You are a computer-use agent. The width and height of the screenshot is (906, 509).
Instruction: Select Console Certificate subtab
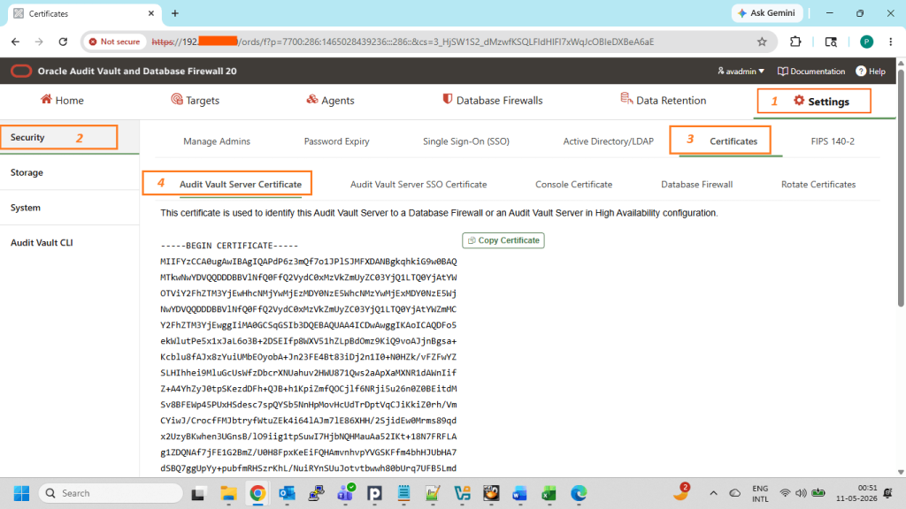[573, 185]
